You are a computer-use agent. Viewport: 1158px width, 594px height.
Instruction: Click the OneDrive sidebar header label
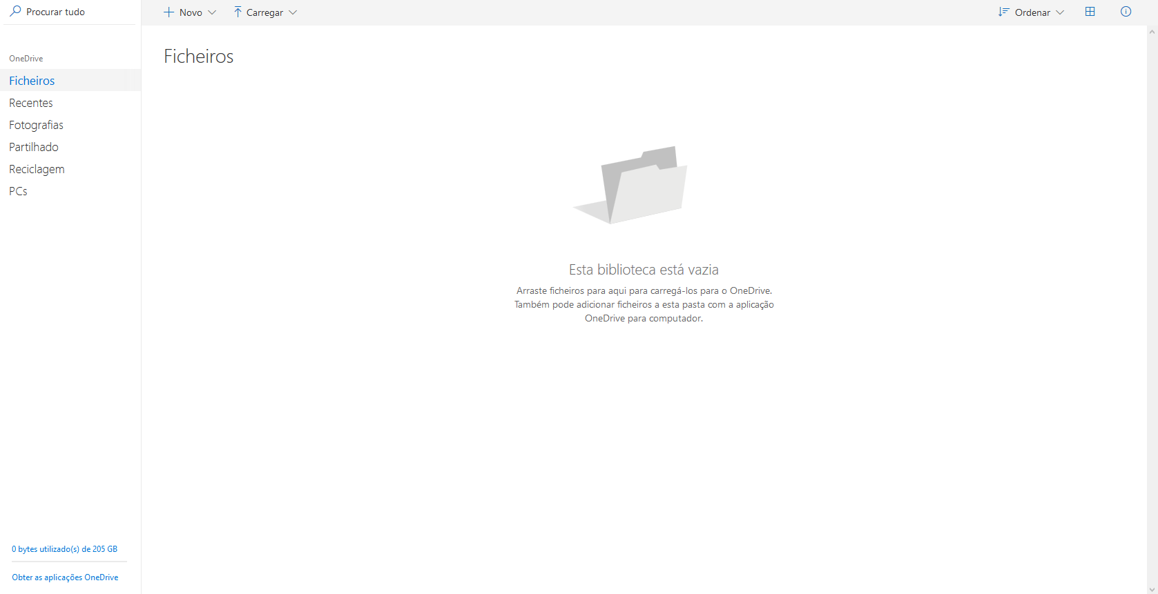pyautogui.click(x=26, y=59)
